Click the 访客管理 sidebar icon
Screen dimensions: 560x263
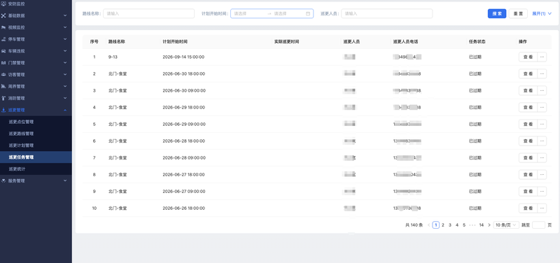(x=3, y=75)
